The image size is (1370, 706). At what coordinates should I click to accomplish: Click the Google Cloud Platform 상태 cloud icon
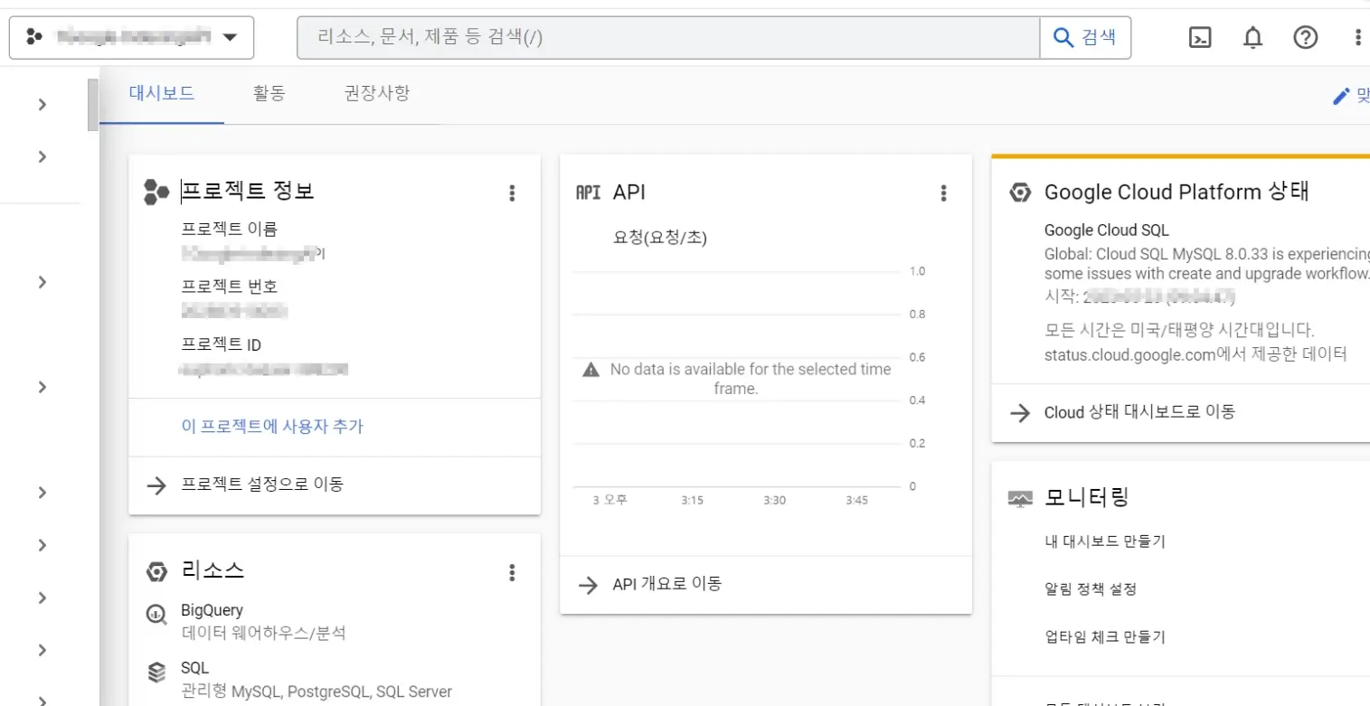(1020, 192)
